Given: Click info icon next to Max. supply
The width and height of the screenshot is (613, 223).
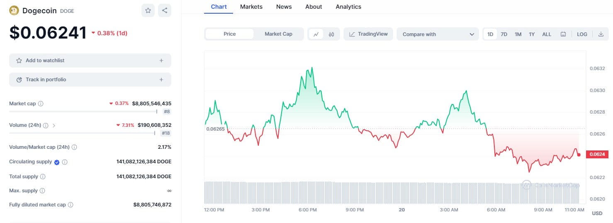Looking at the screenshot, I should click(x=42, y=191).
